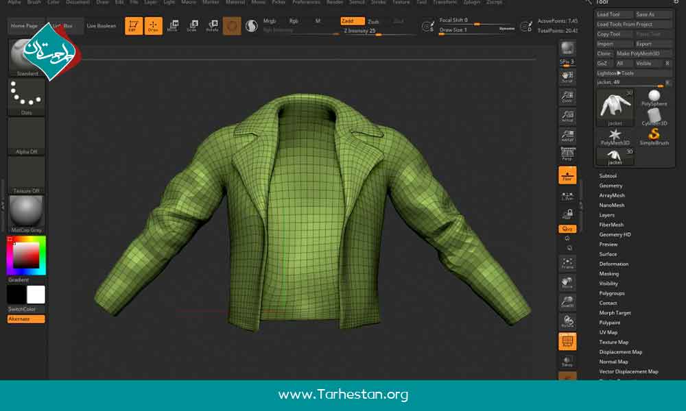The image size is (686, 411).
Task: Select the Rotate transform tool
Action: [x=212, y=26]
